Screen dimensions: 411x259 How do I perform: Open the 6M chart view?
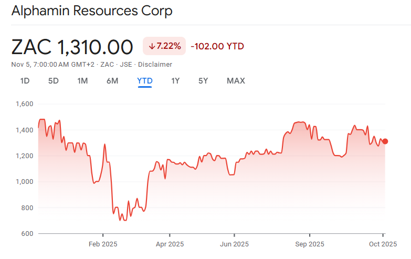[112, 81]
